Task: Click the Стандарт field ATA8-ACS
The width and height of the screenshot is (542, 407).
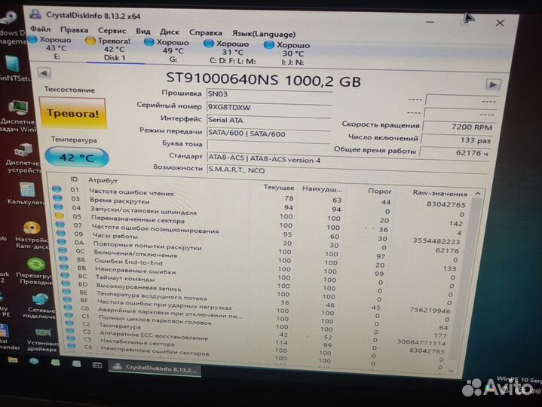Action: 348,161
